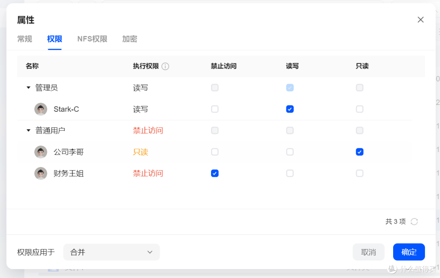Tick 只读 checkbox for 财务王姐
This screenshot has width=440, height=278.
[x=359, y=173]
